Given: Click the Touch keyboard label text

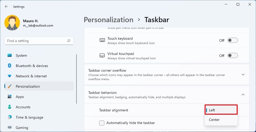Looking at the screenshot, I should pyautogui.click(x=120, y=38).
